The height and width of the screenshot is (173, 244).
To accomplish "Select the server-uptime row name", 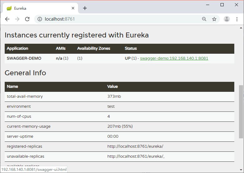I will 20,136.
